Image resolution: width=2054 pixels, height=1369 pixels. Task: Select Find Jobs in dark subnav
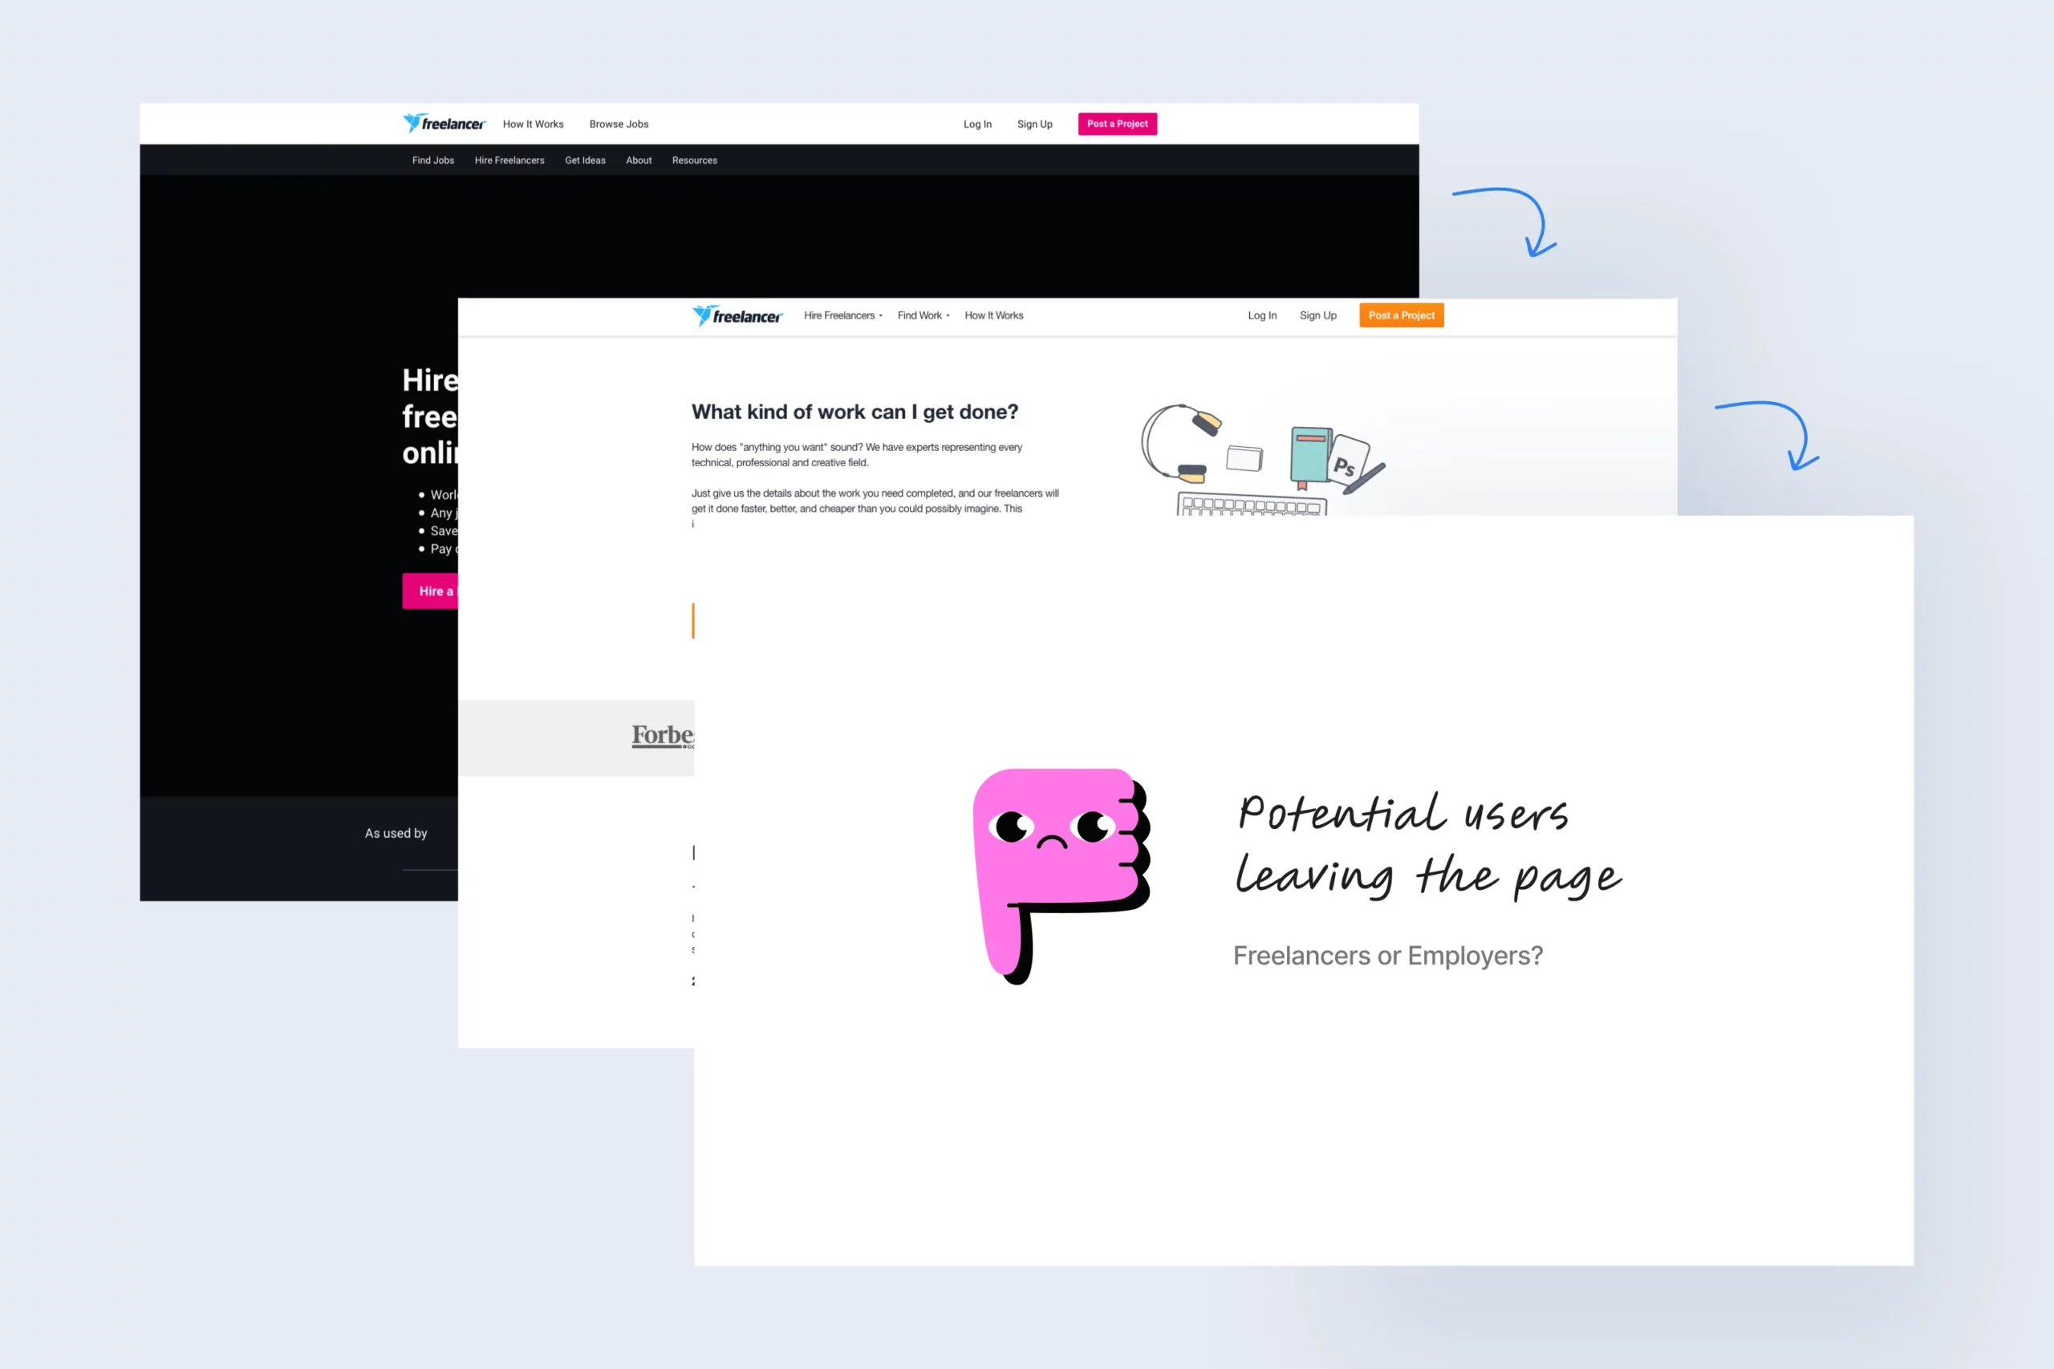click(433, 160)
